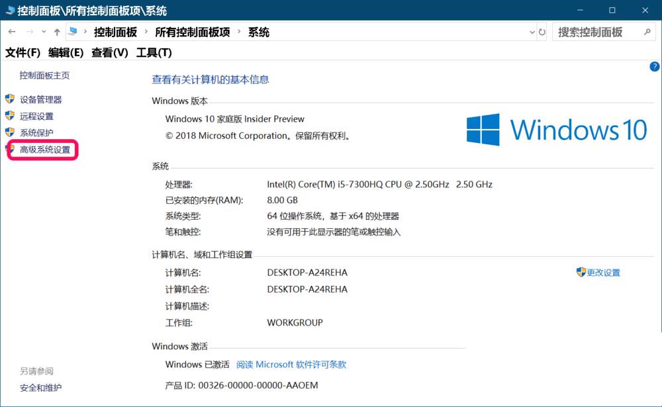Click the computer icon in address bar
The width and height of the screenshot is (662, 407).
click(73, 31)
